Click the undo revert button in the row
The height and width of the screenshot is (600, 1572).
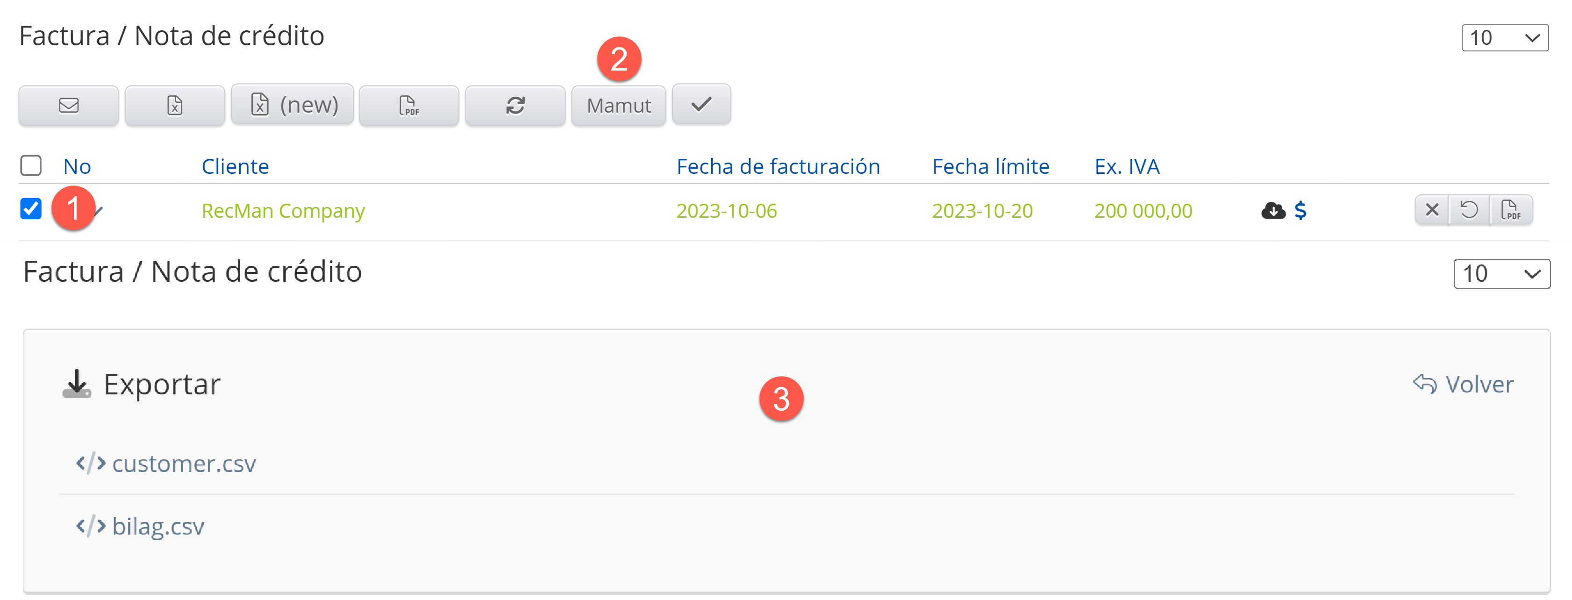tap(1469, 210)
